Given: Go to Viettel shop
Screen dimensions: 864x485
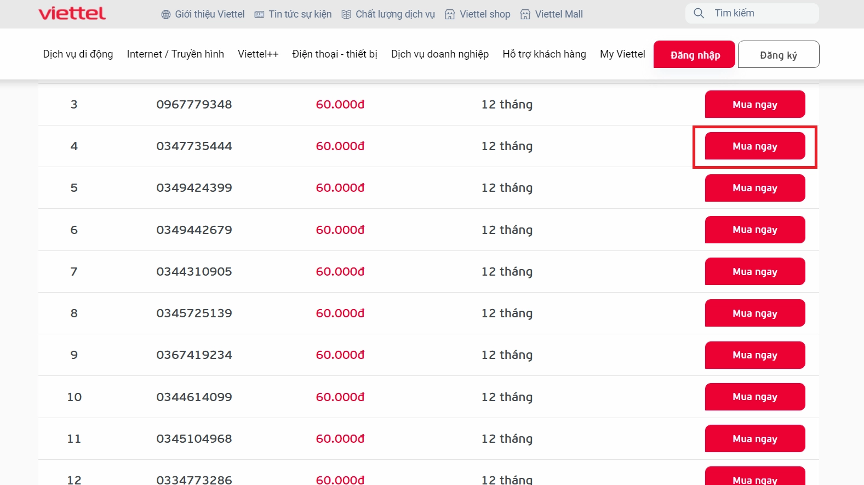Looking at the screenshot, I should click(485, 14).
